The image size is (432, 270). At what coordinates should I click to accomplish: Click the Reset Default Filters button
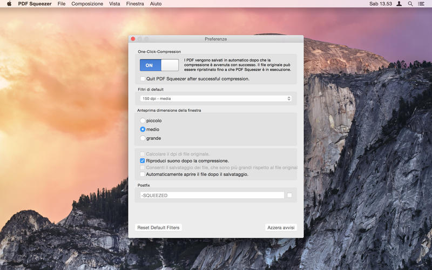pos(158,227)
